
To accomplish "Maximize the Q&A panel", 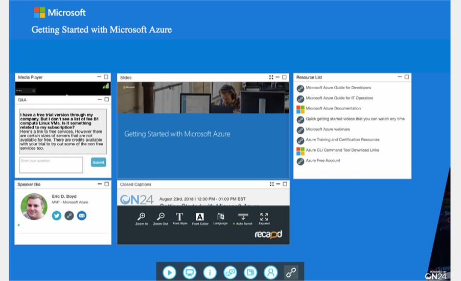I will pos(107,99).
